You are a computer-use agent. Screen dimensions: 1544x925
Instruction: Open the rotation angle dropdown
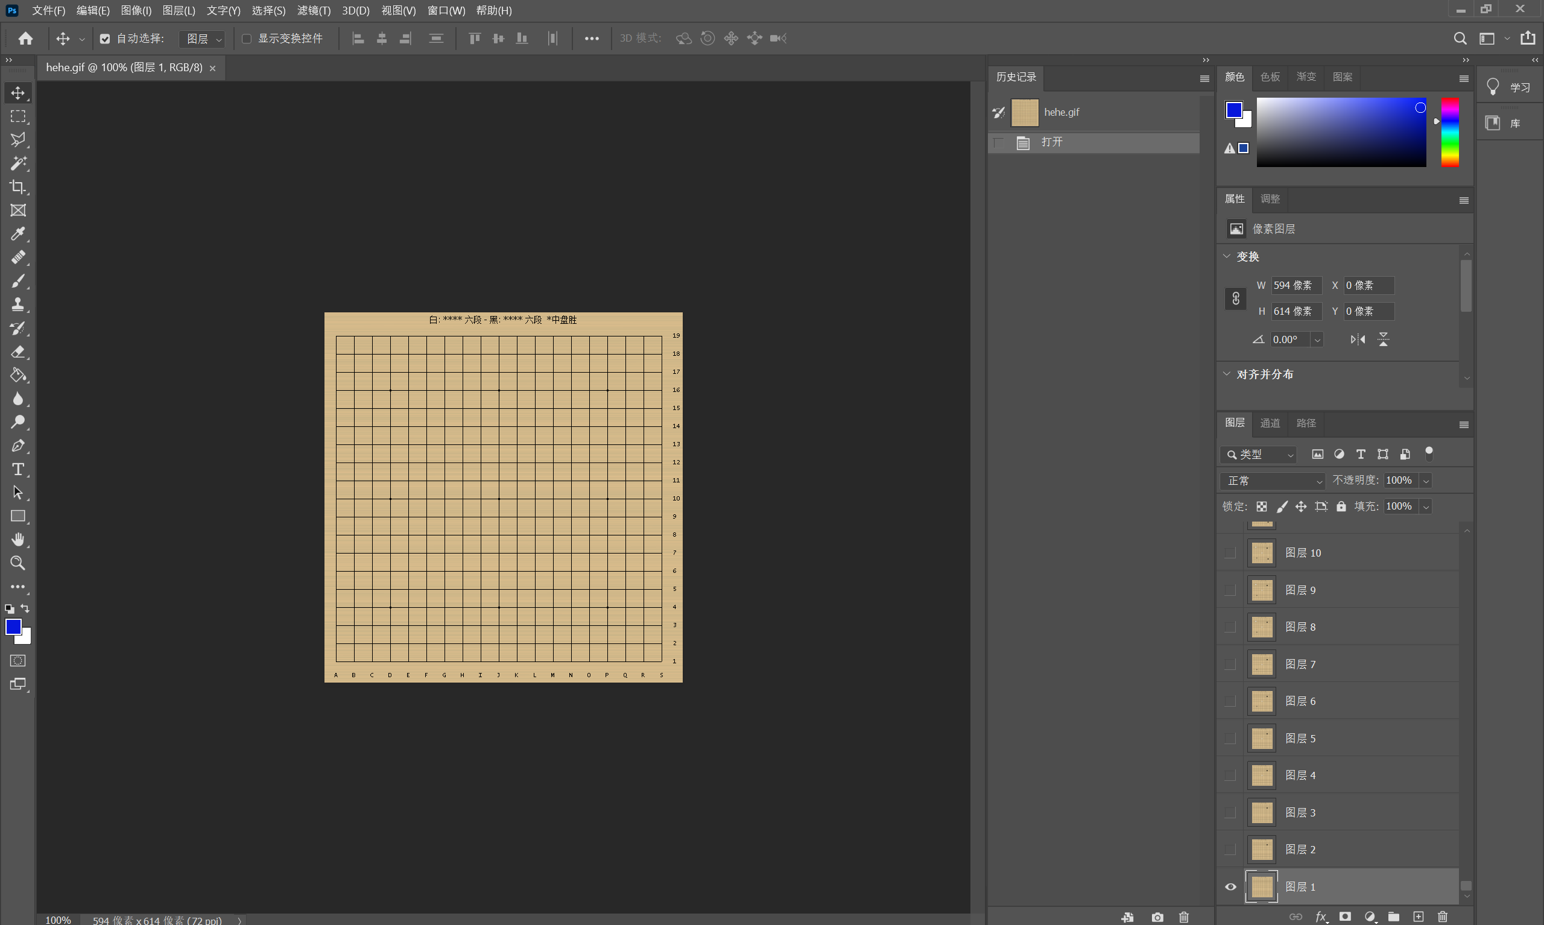pyautogui.click(x=1317, y=339)
